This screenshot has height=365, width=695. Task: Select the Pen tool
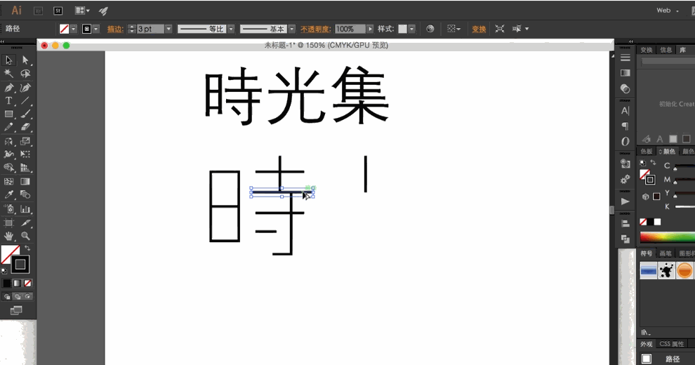coord(8,88)
